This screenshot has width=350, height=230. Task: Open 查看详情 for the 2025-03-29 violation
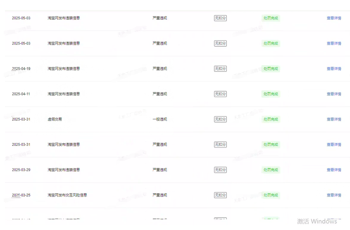(x=334, y=170)
